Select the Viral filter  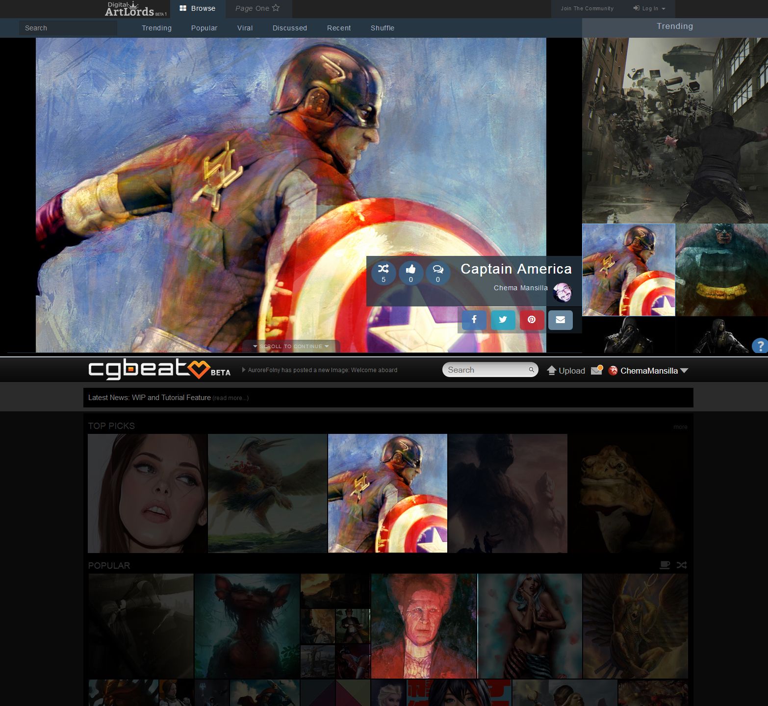point(245,28)
